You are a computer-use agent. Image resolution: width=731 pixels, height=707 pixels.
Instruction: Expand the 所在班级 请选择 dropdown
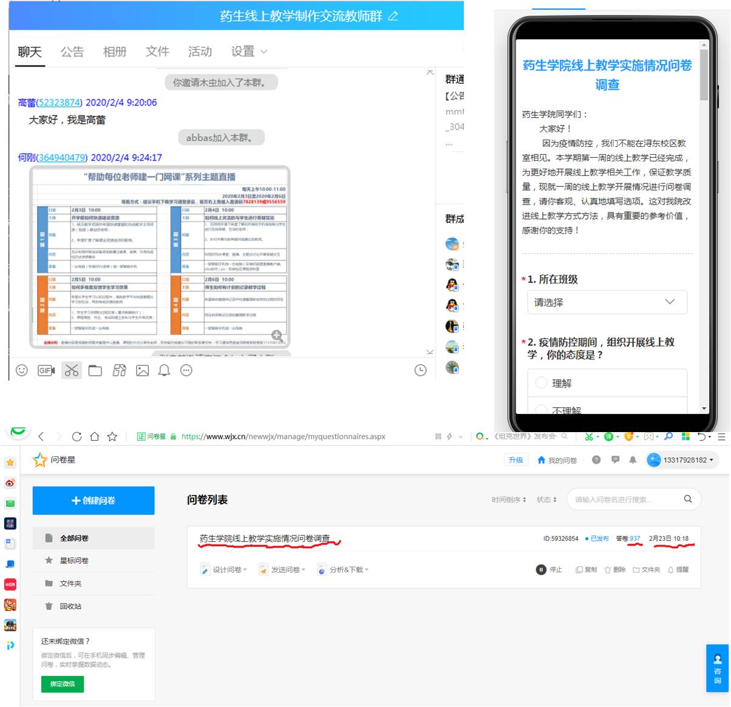click(x=607, y=302)
